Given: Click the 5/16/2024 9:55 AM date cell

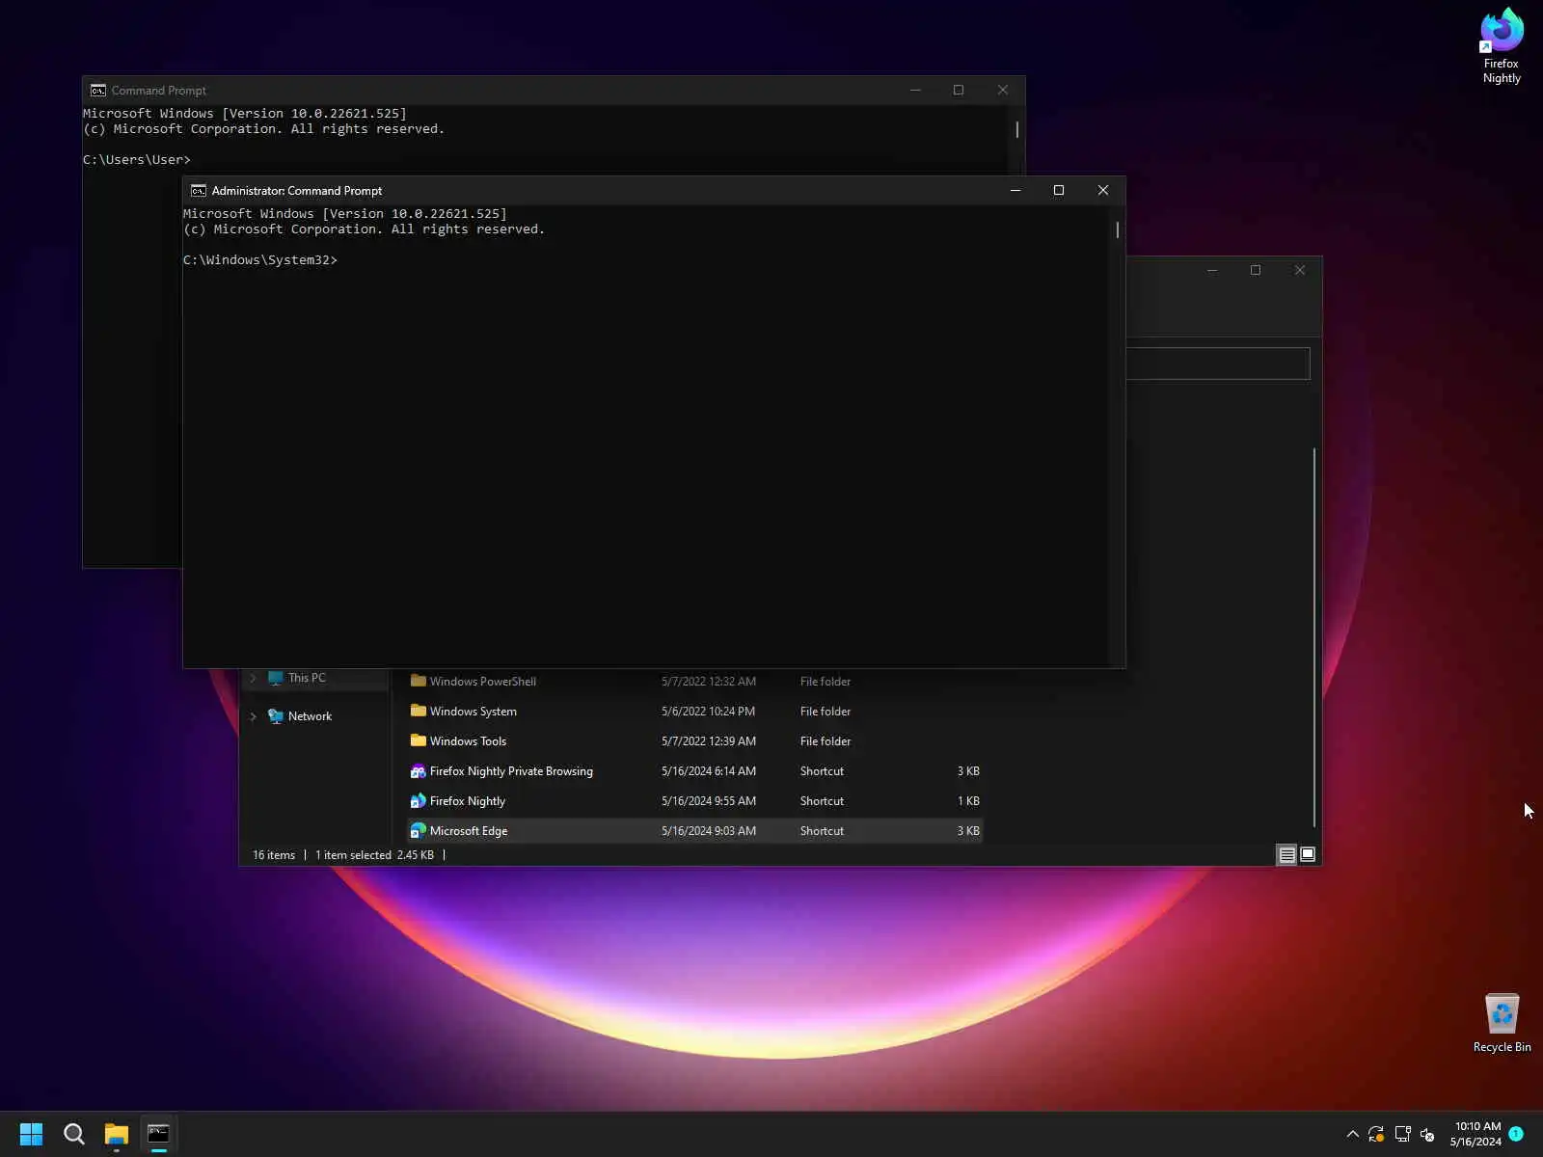Looking at the screenshot, I should pos(709,801).
